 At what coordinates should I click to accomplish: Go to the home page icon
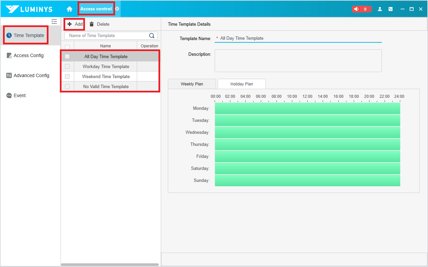70,9
